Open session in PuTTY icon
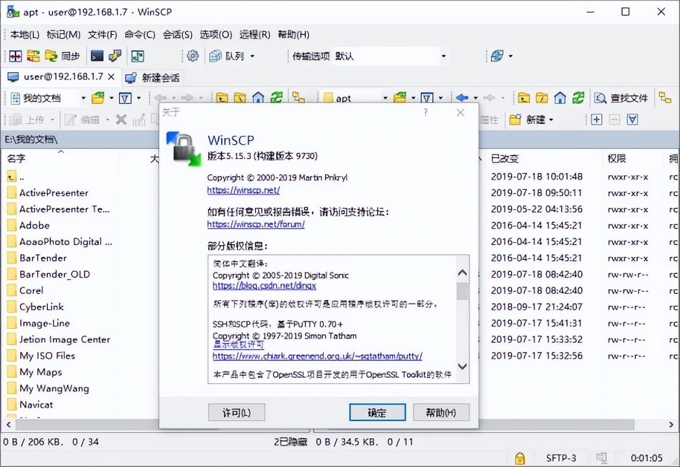680x467 pixels. point(115,56)
